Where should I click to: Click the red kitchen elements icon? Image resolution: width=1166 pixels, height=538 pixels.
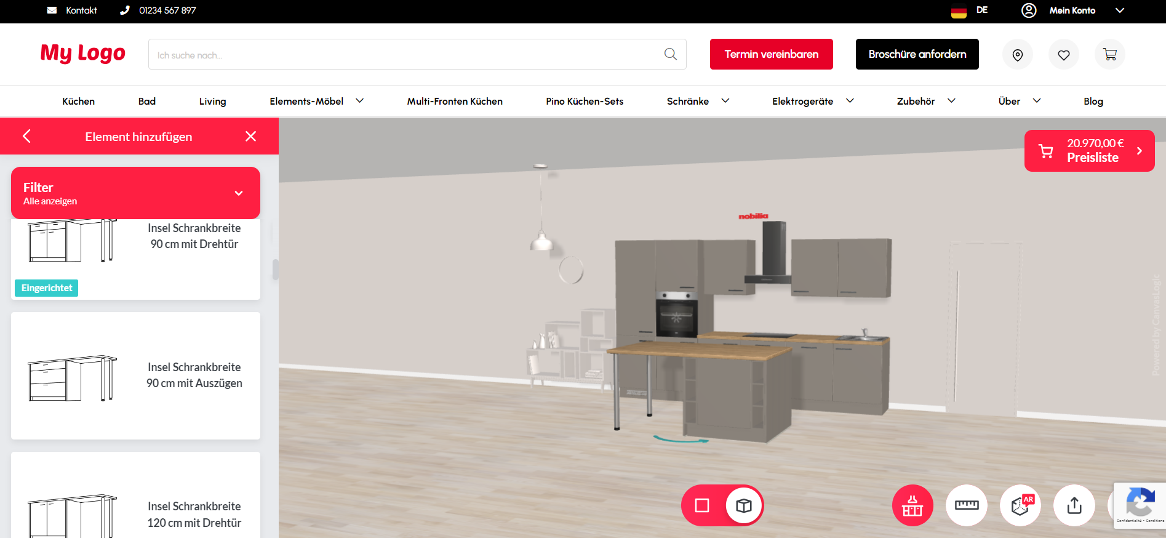pos(912,505)
